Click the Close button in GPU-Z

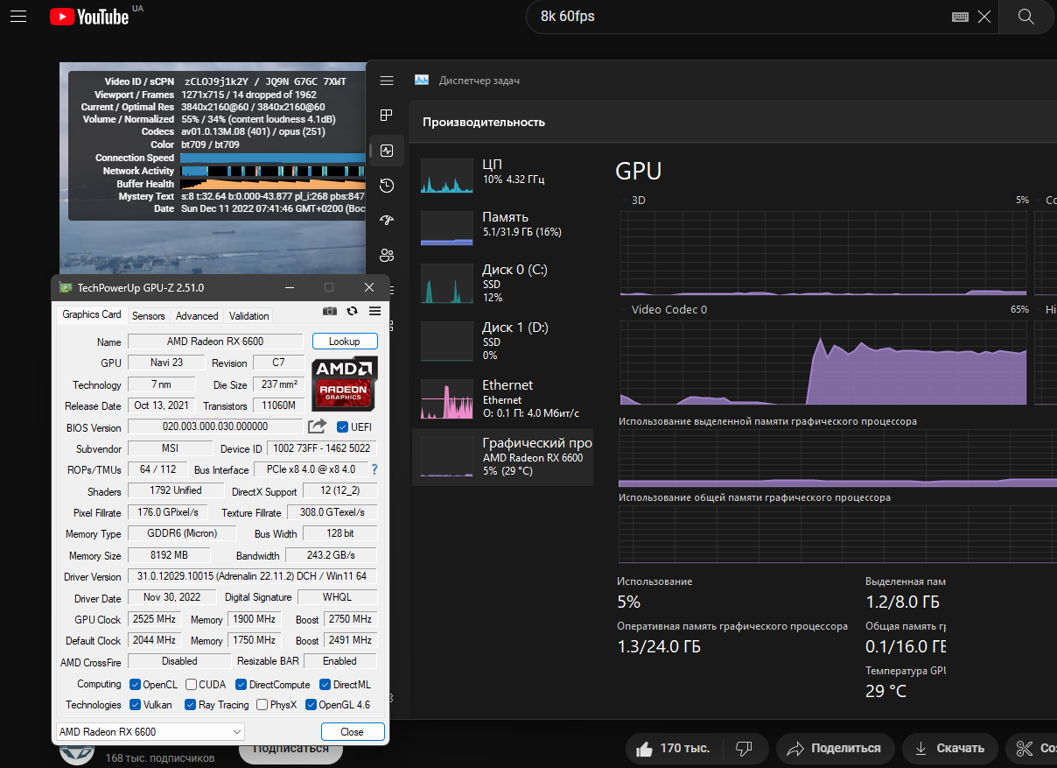coord(353,731)
